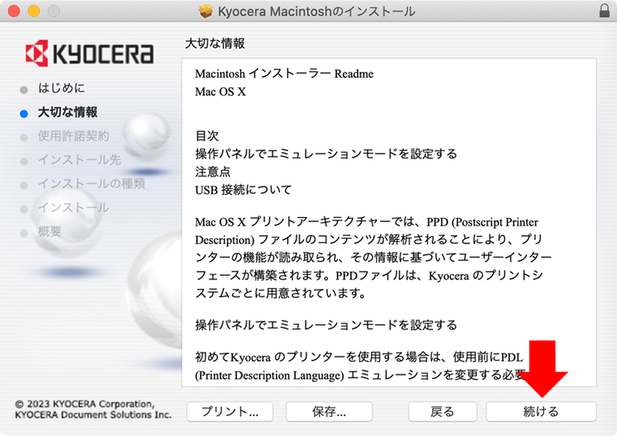Image resolution: width=617 pixels, height=436 pixels.
Task: Select the 概要 step in sidebar
Action: point(49,232)
